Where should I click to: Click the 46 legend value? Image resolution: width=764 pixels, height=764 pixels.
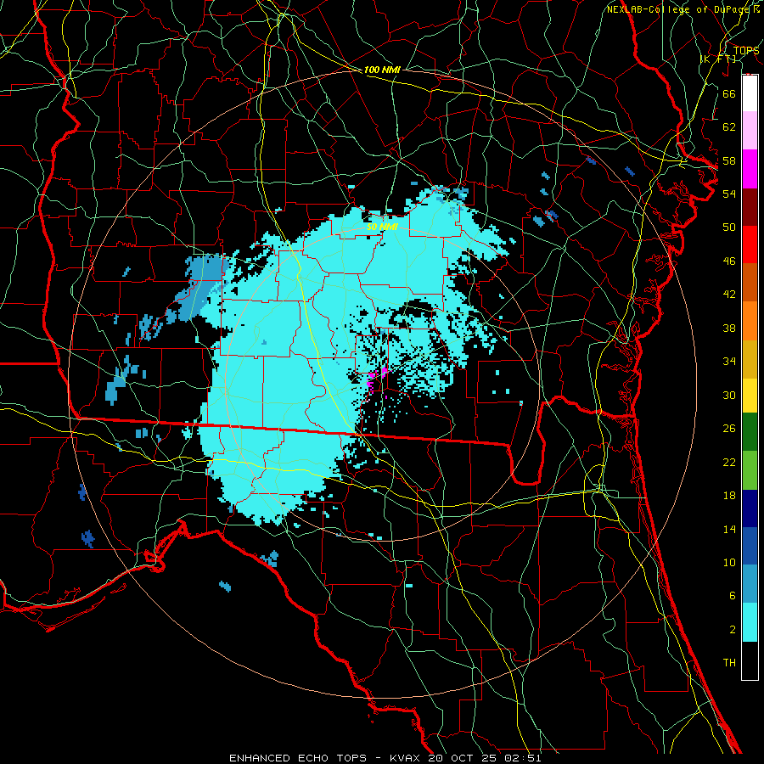pyautogui.click(x=729, y=261)
